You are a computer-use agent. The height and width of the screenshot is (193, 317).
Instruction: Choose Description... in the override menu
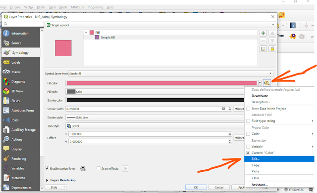coord(261,102)
